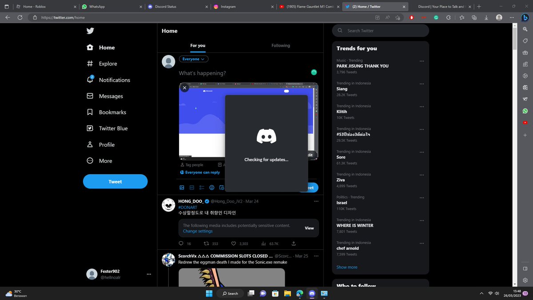Open Discord from the Windows taskbar
533x300 pixels.
point(312,293)
